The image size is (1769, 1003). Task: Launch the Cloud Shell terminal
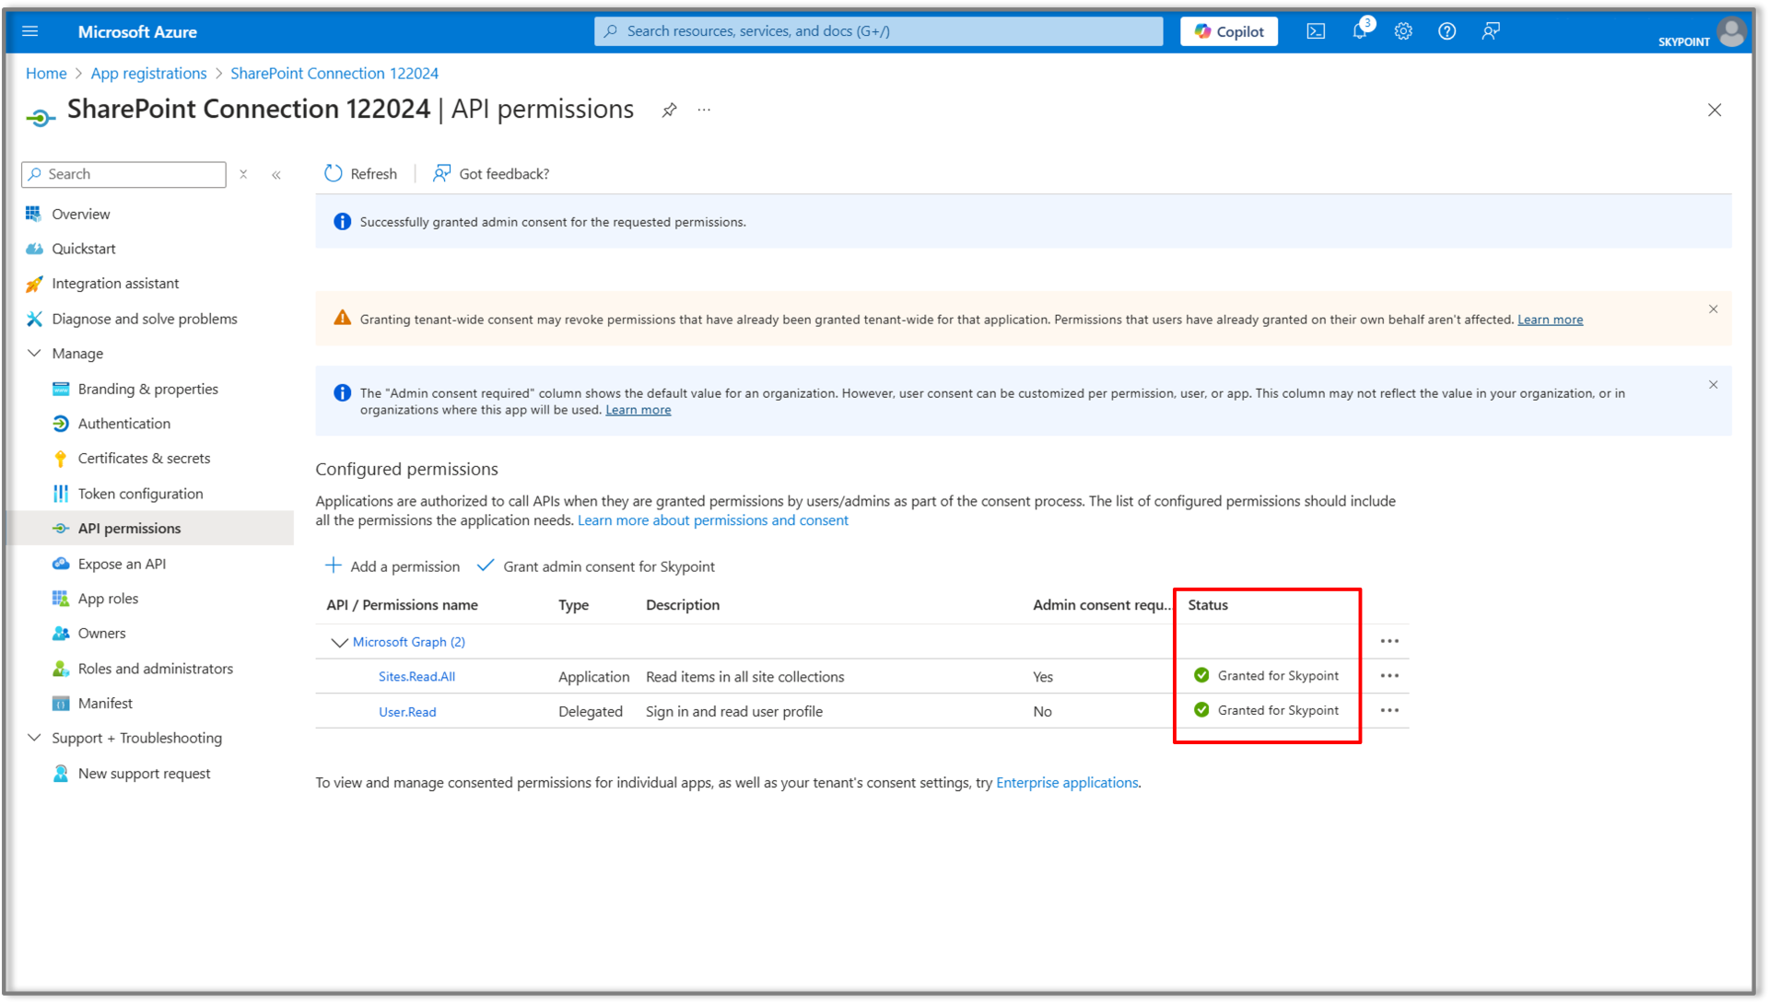1315,30
